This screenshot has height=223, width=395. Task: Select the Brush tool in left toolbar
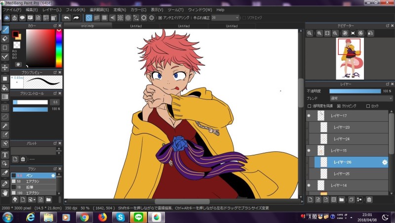(5, 30)
